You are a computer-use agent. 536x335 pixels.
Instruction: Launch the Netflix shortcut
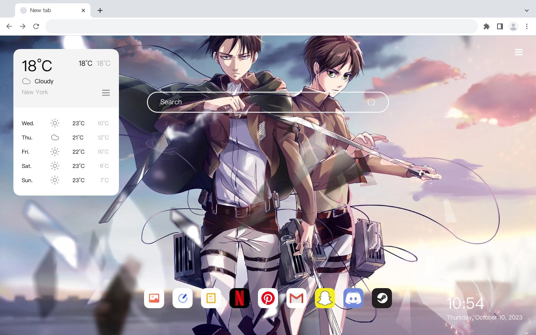(240, 298)
